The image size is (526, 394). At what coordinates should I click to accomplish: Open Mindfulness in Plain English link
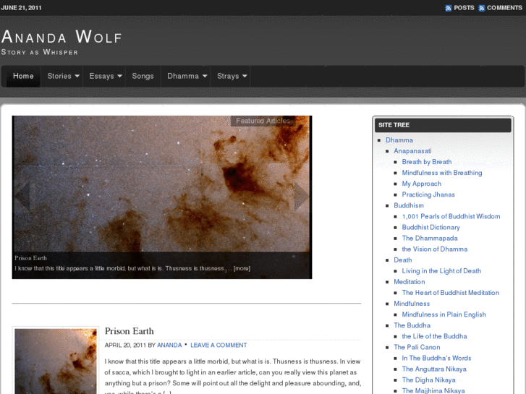[x=444, y=314]
